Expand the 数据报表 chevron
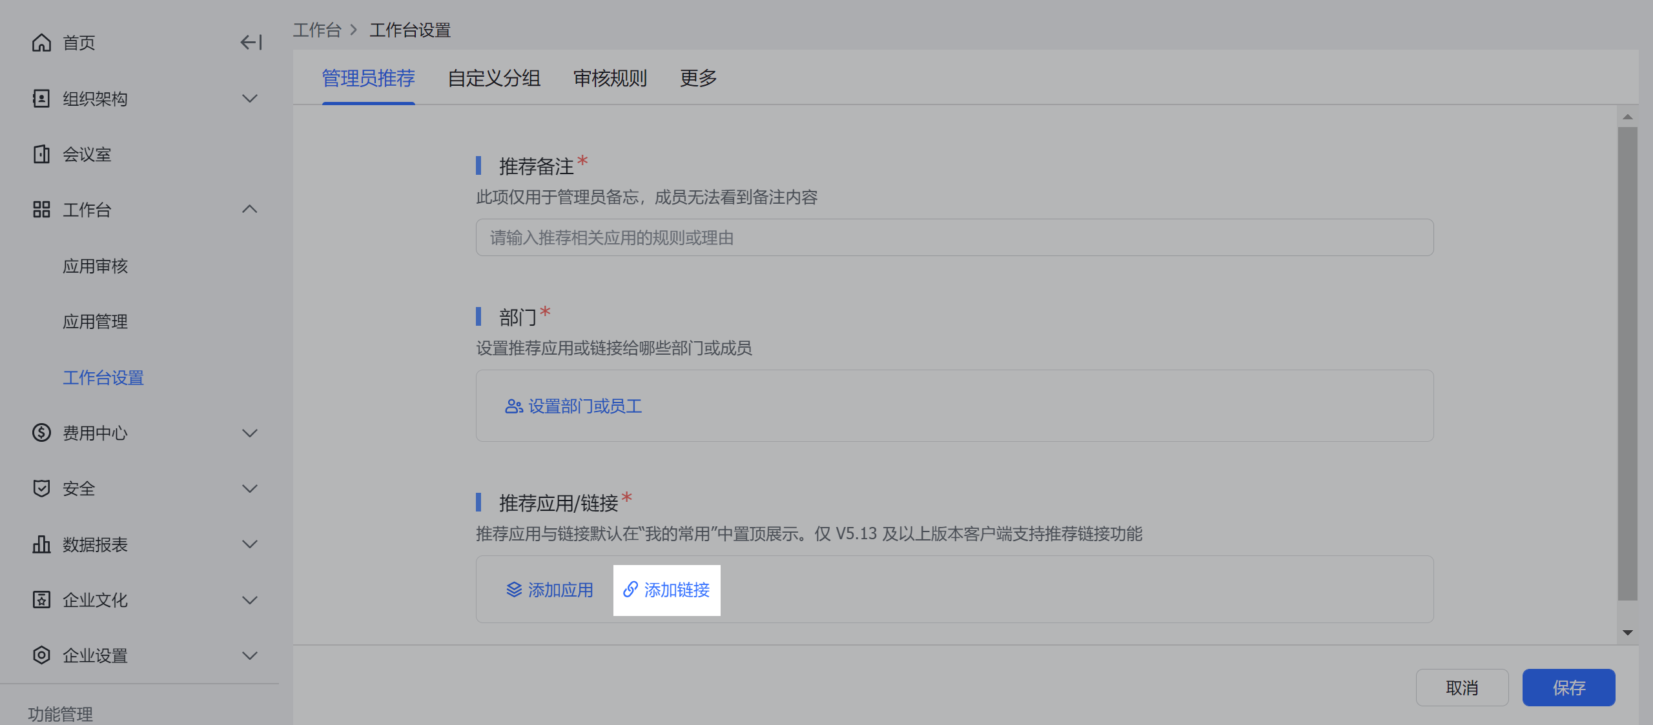The height and width of the screenshot is (725, 1653). (x=250, y=544)
